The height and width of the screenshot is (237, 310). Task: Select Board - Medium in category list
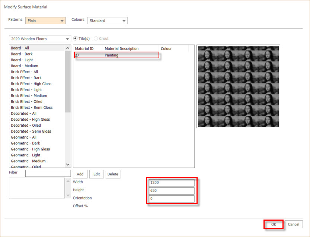pyautogui.click(x=37, y=66)
